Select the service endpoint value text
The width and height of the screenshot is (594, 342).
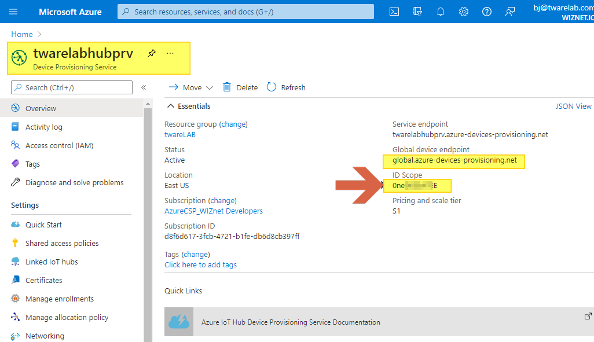tap(470, 134)
